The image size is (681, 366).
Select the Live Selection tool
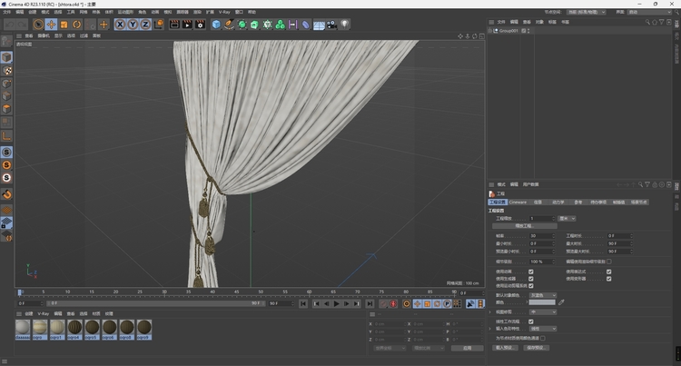38,25
